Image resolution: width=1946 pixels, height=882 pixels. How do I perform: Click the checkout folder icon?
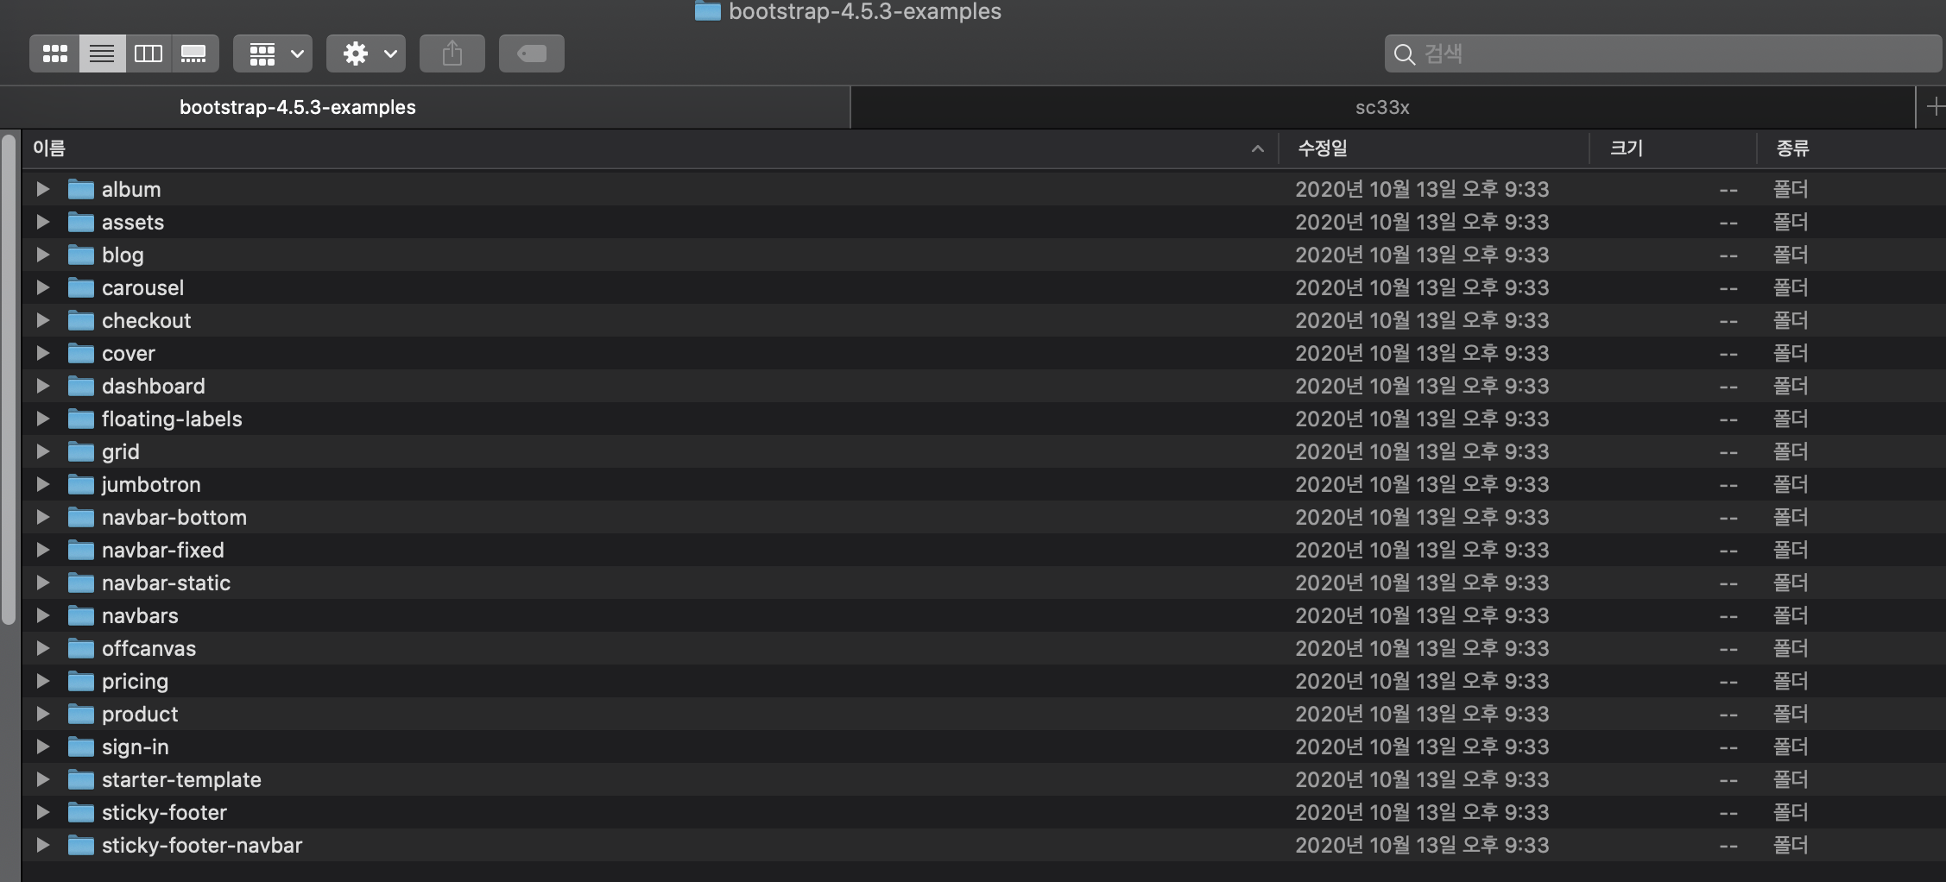tap(81, 320)
